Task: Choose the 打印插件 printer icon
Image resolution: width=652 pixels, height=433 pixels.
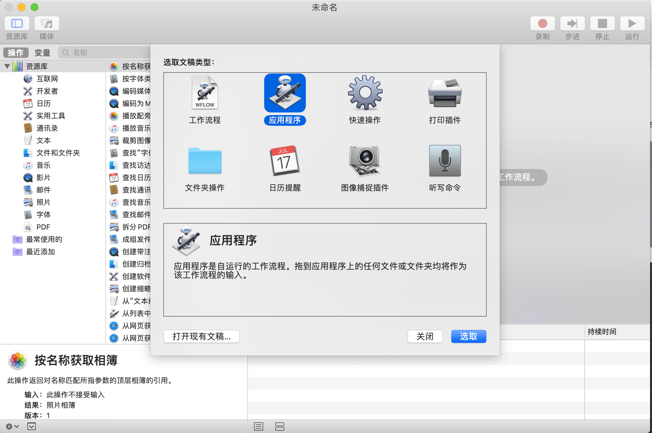Action: 445,93
